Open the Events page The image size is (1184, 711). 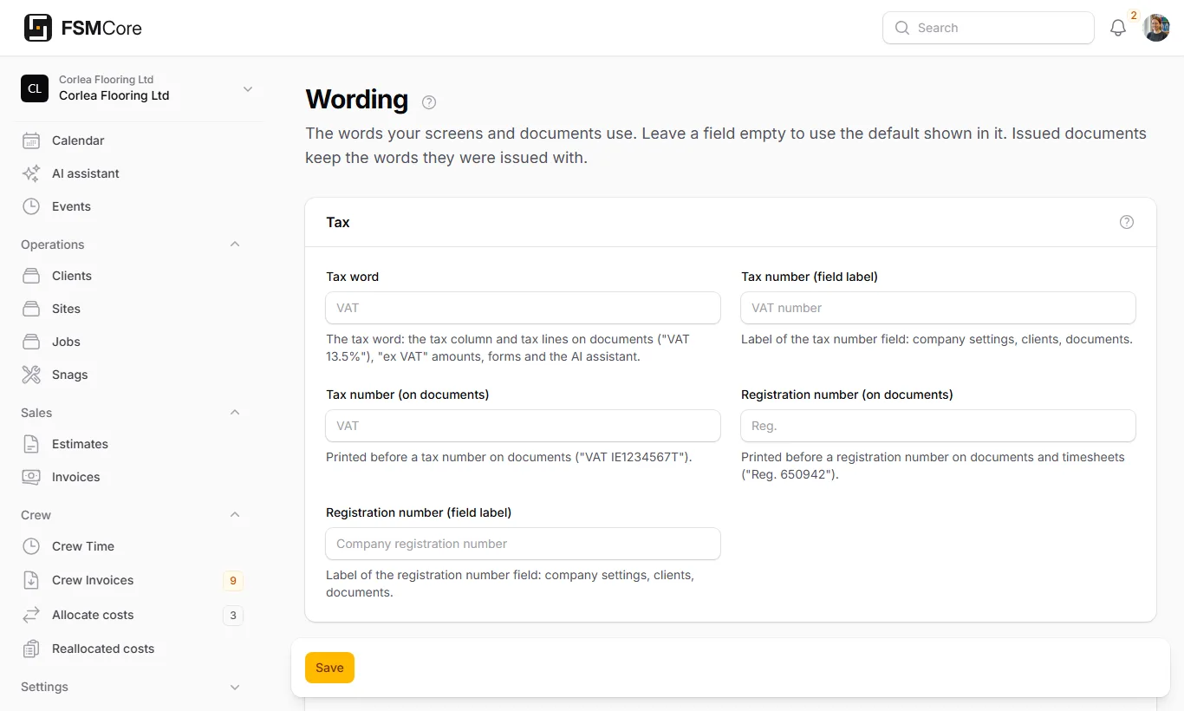pyautogui.click(x=132, y=206)
